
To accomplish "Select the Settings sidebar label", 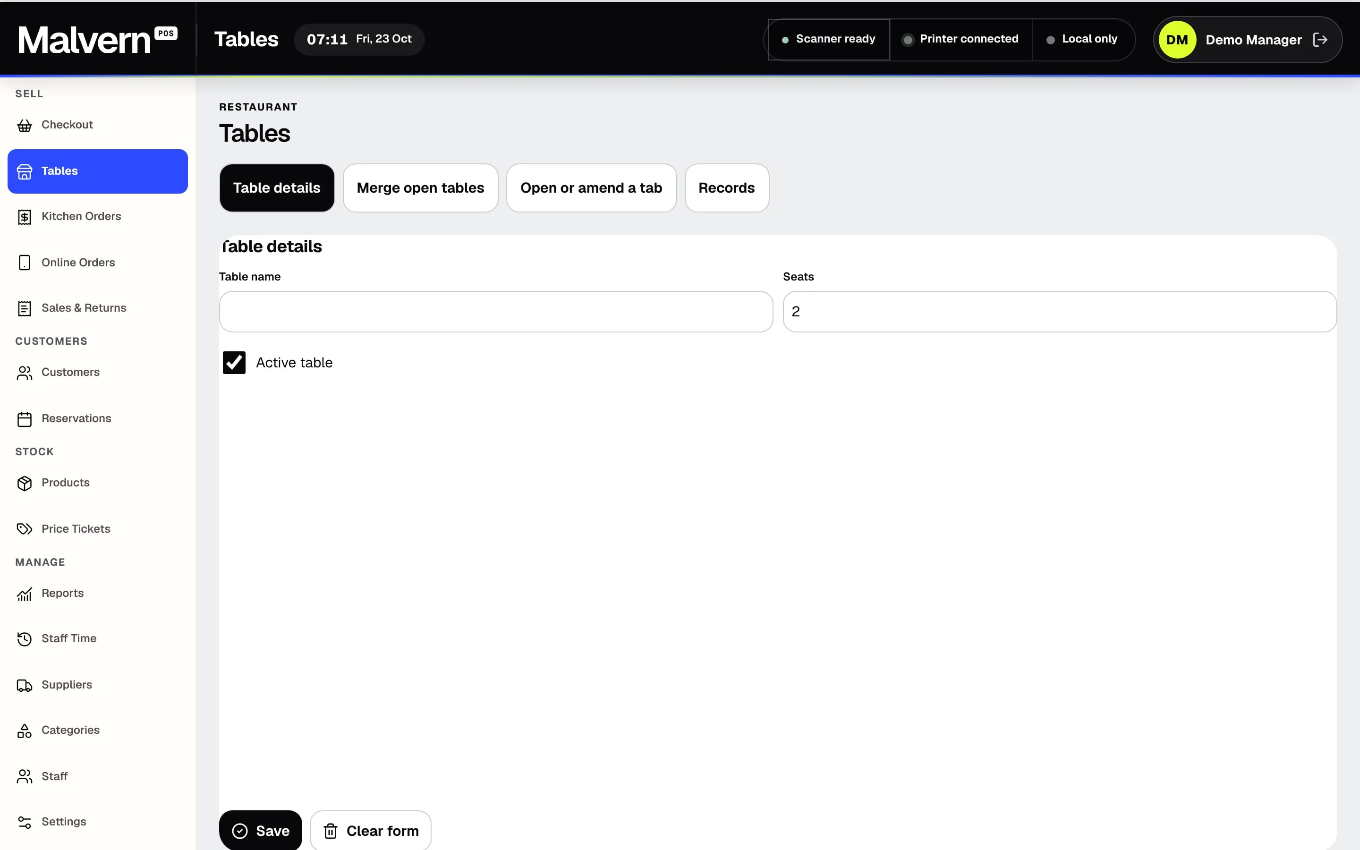I will click(64, 821).
